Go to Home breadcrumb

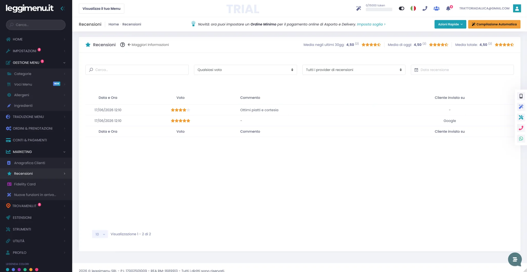(x=113, y=24)
